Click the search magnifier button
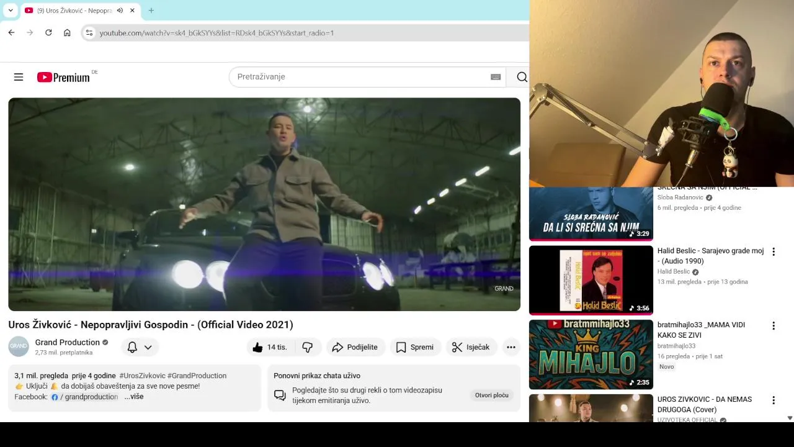The image size is (794, 447). coord(522,77)
